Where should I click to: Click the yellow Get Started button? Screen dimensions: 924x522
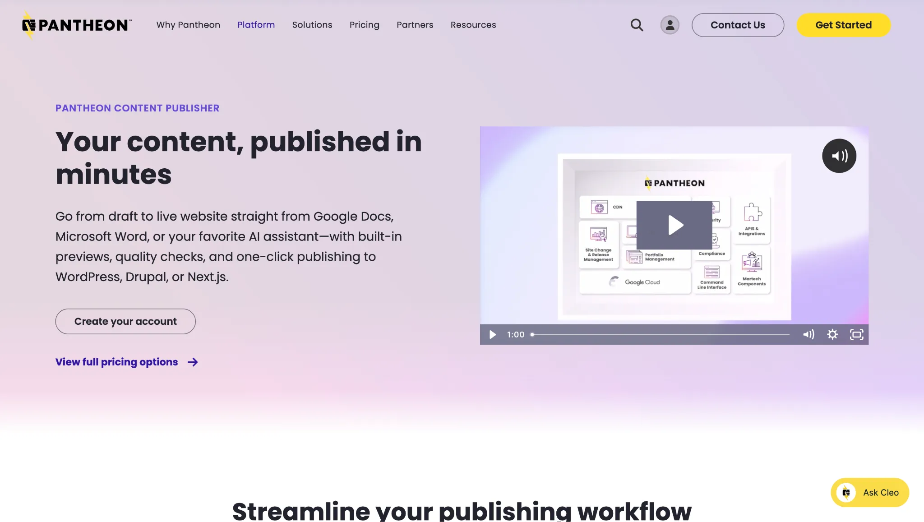click(843, 25)
